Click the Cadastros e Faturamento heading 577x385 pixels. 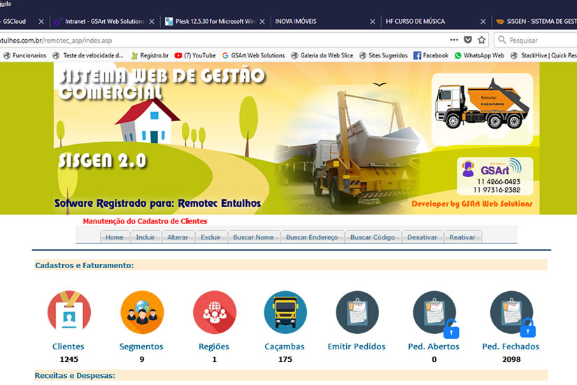[x=84, y=265]
